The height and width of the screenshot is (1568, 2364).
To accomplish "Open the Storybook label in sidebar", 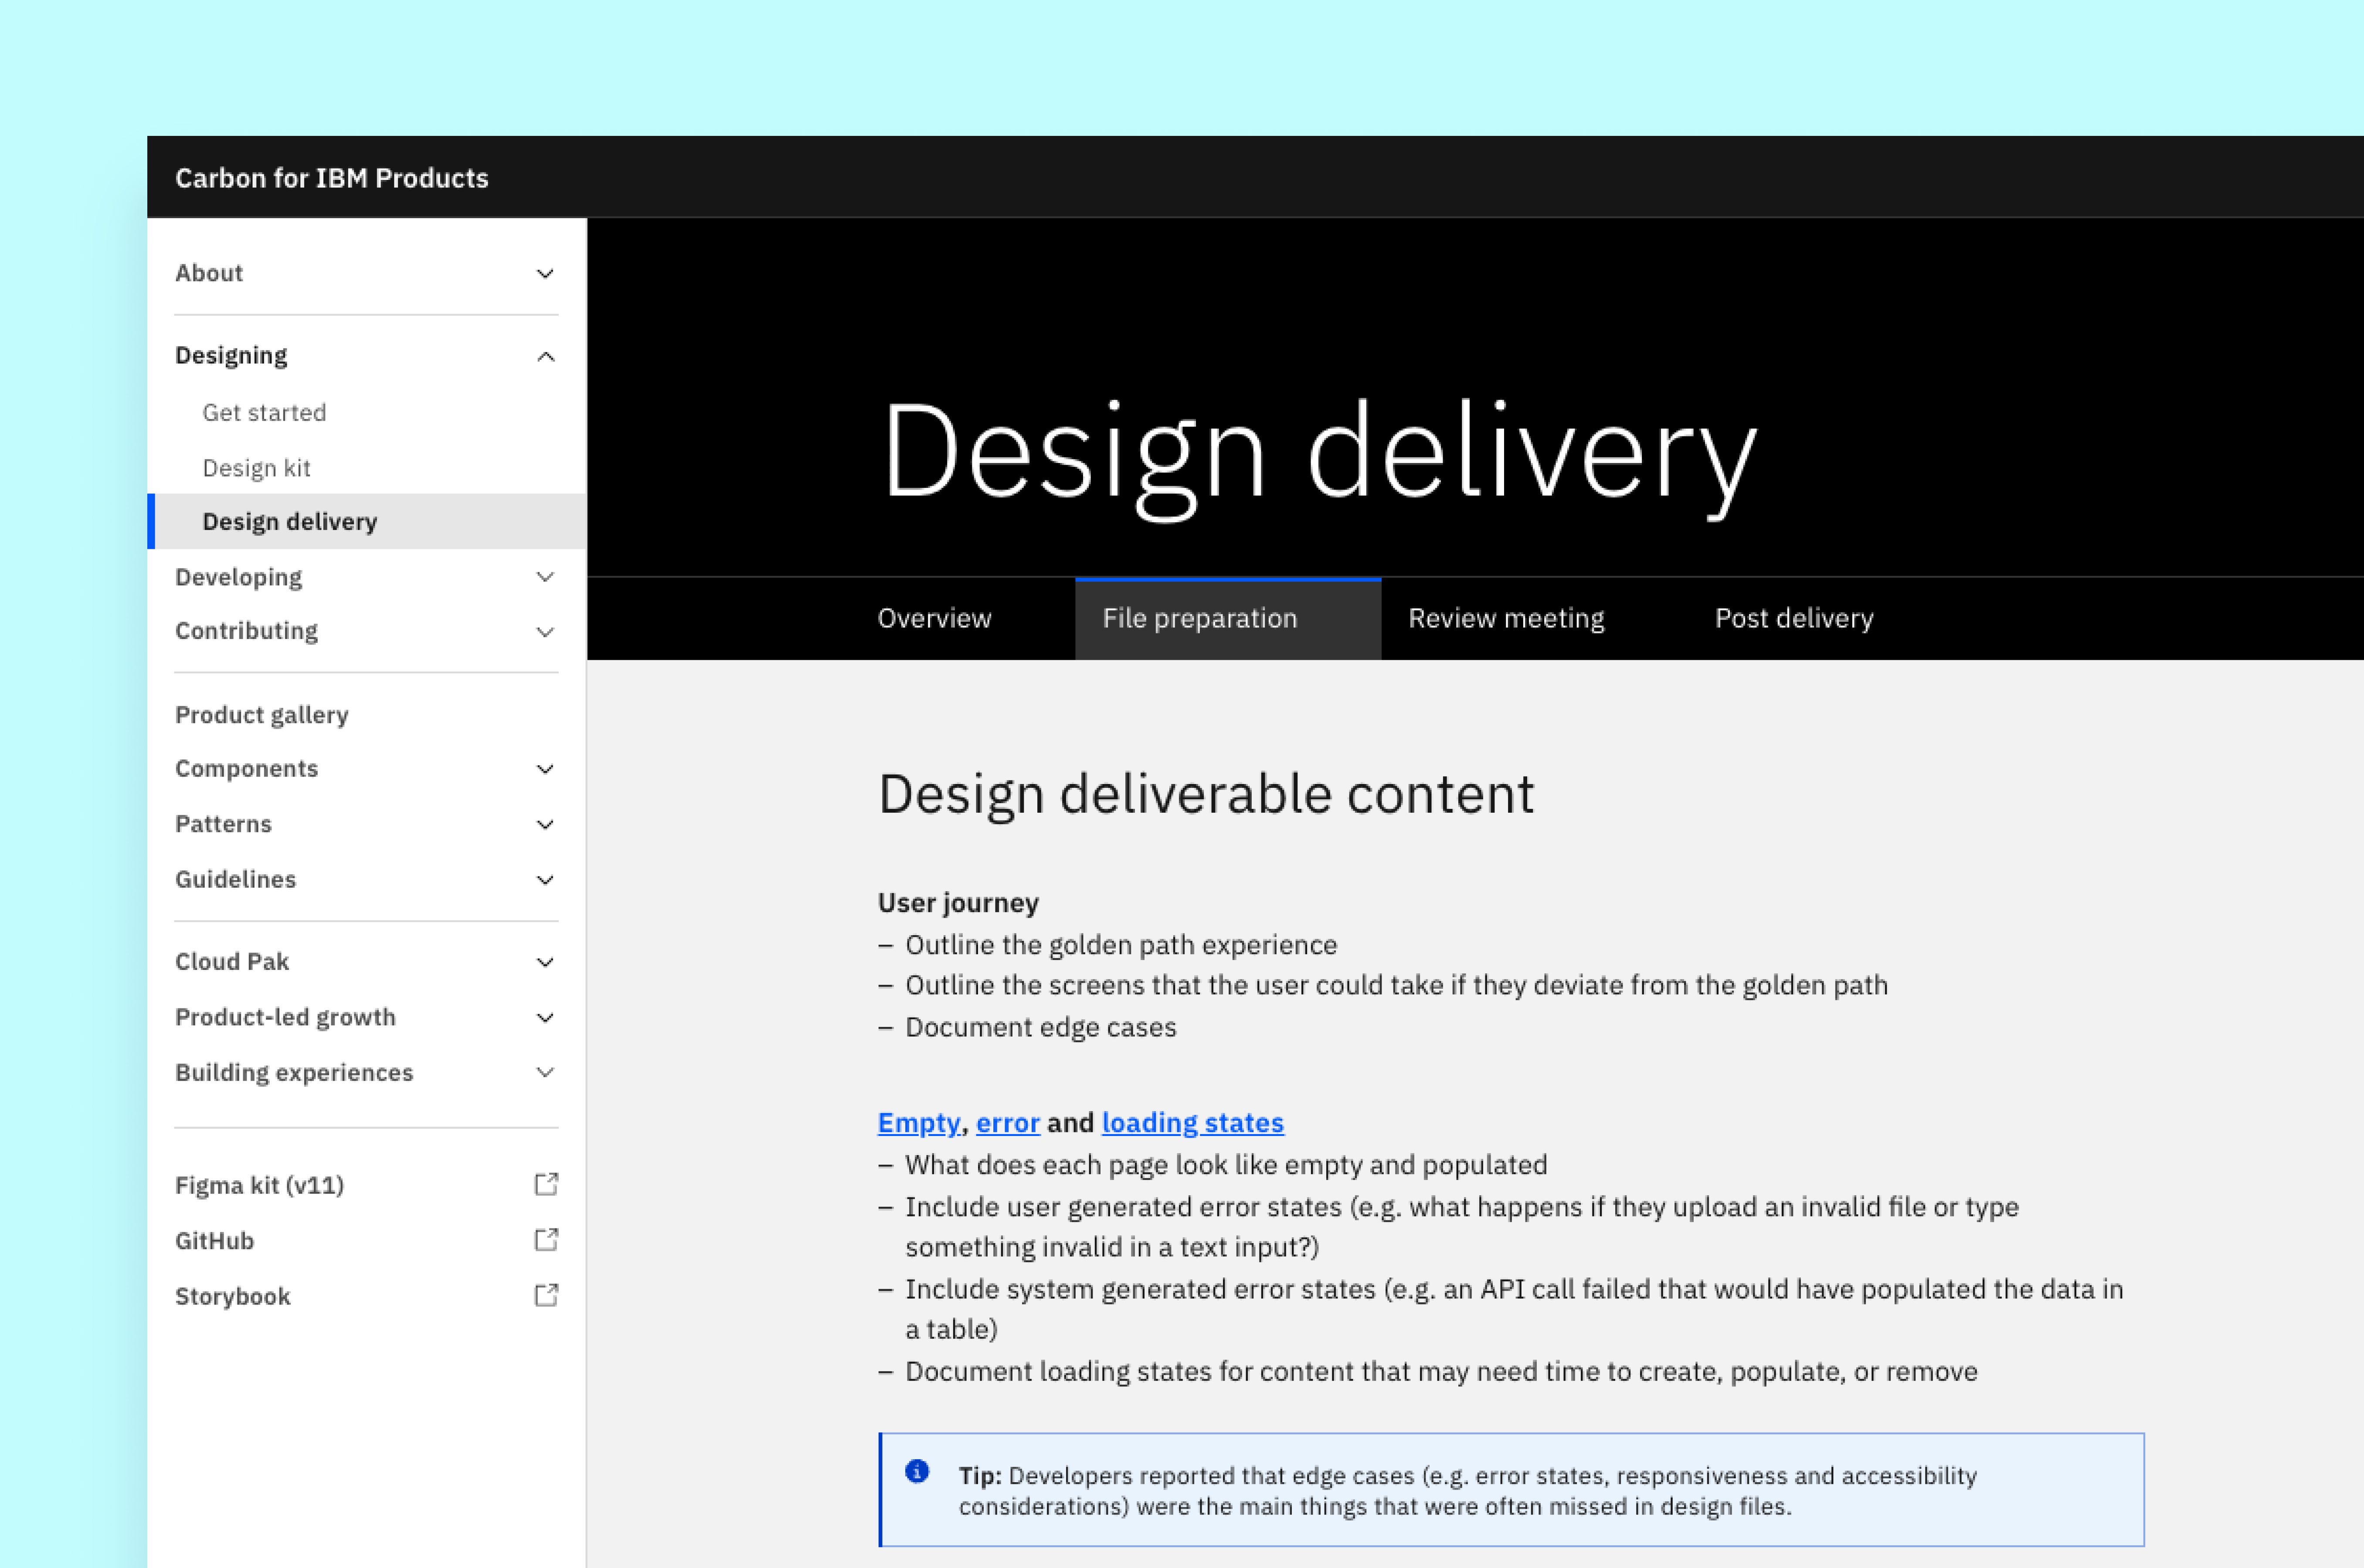I will (x=233, y=1296).
